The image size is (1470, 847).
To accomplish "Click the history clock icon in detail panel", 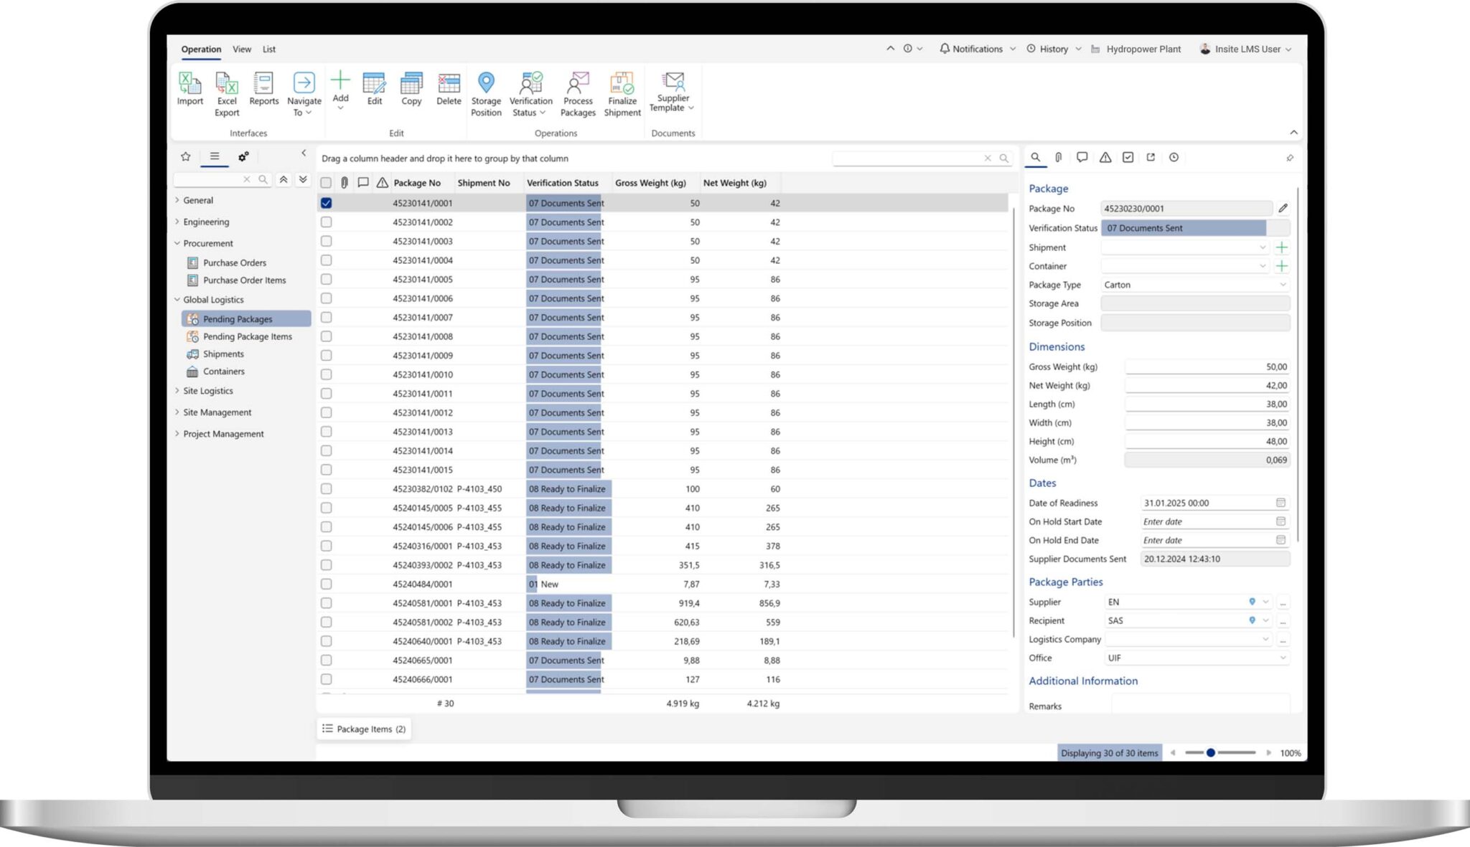I will click(x=1174, y=157).
